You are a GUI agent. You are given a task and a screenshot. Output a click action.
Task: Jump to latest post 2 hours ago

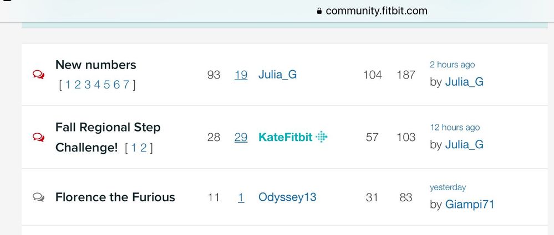tap(453, 65)
